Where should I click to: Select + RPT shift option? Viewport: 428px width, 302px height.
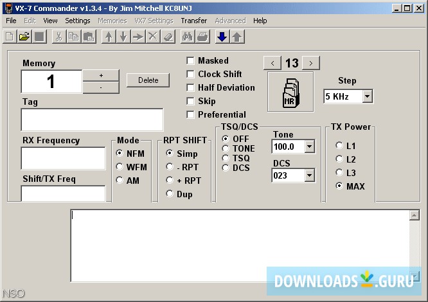tap(170, 180)
